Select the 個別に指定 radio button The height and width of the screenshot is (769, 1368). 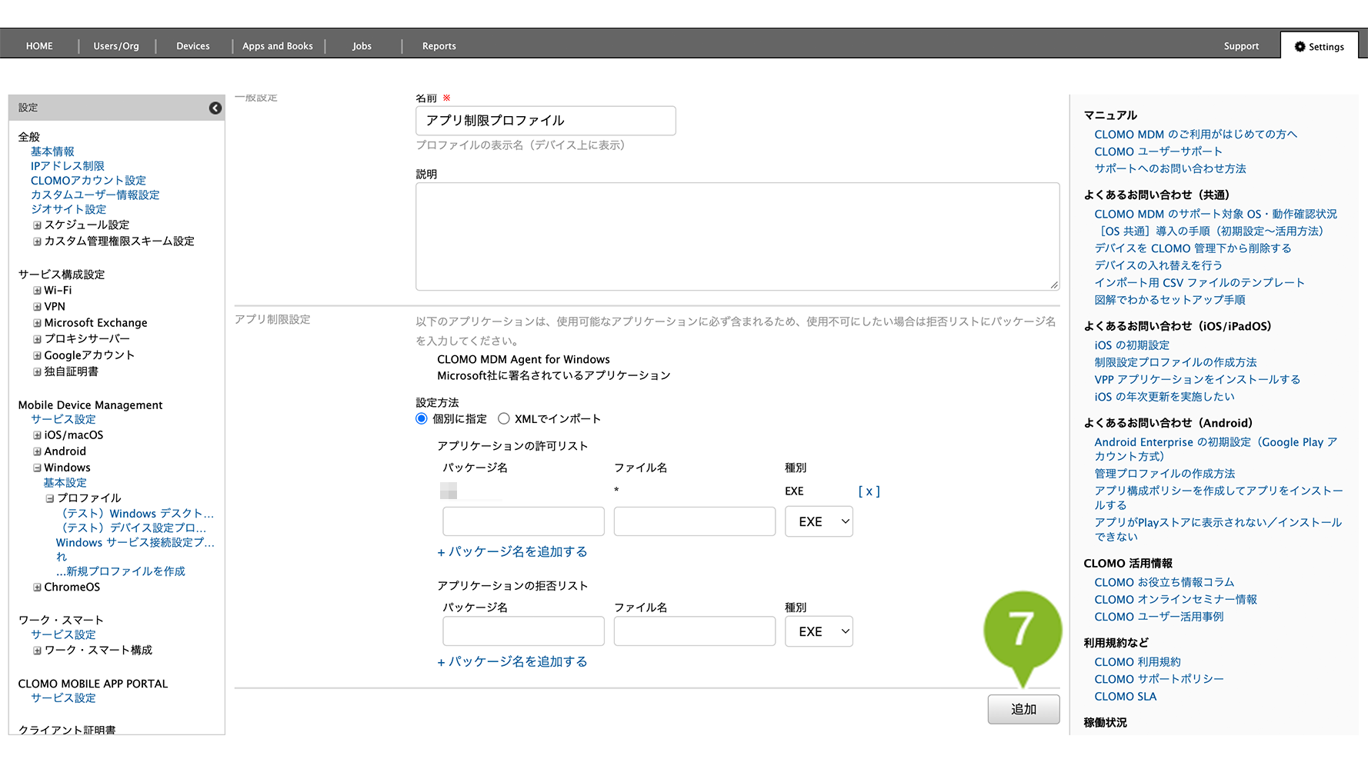[x=422, y=419]
